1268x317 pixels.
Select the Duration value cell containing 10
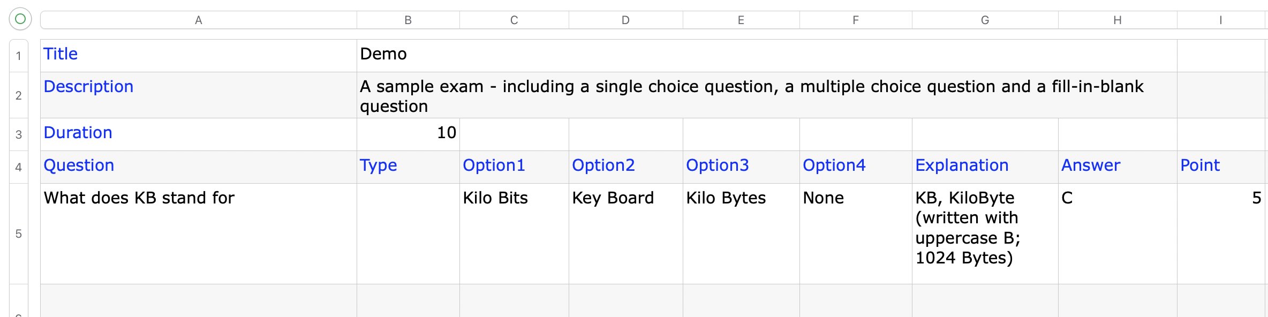click(408, 133)
